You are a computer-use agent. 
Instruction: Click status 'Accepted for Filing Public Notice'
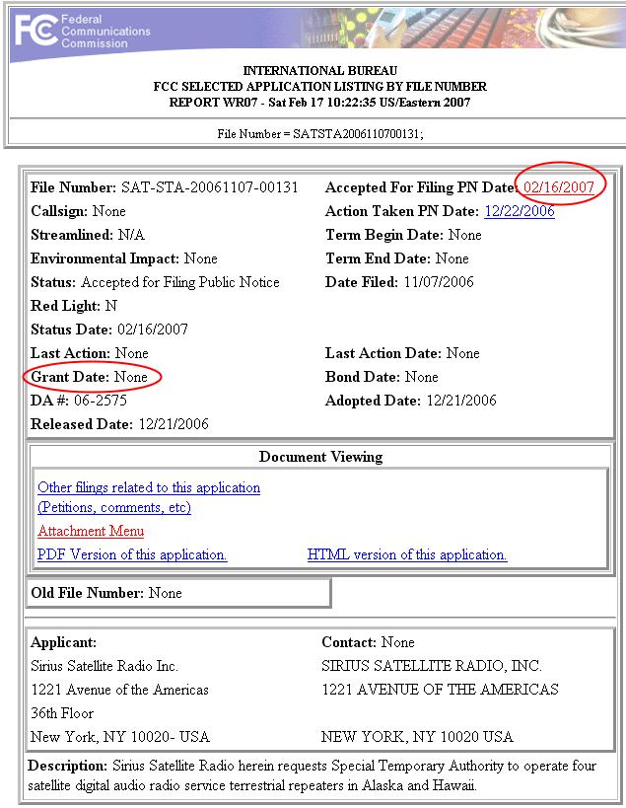[180, 282]
